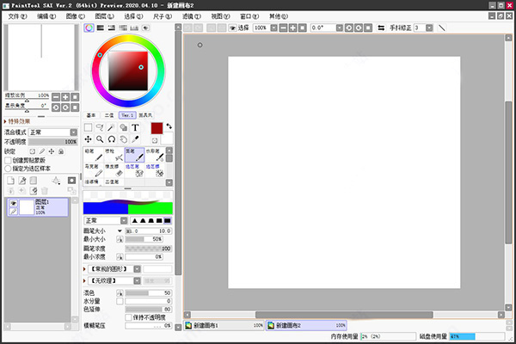The height and width of the screenshot is (344, 516).
Task: Click the 不透明度 slider bar
Action: tap(52, 141)
